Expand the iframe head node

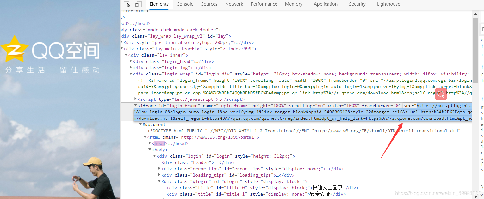coord(150,143)
